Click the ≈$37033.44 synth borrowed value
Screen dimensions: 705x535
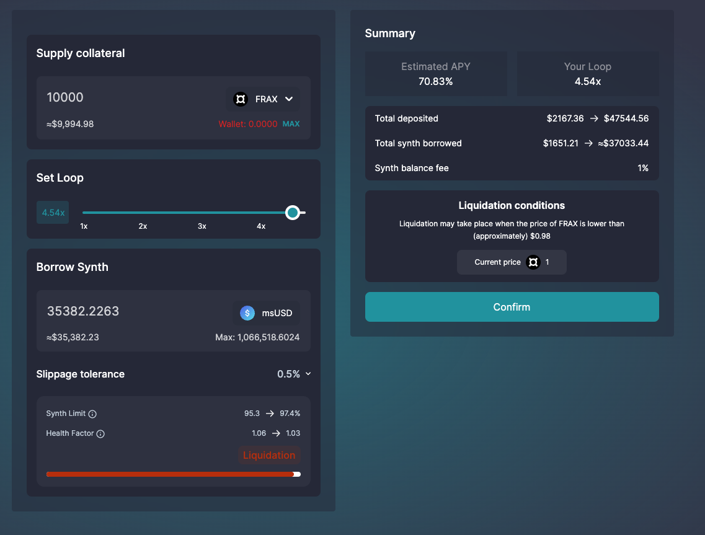click(x=623, y=143)
